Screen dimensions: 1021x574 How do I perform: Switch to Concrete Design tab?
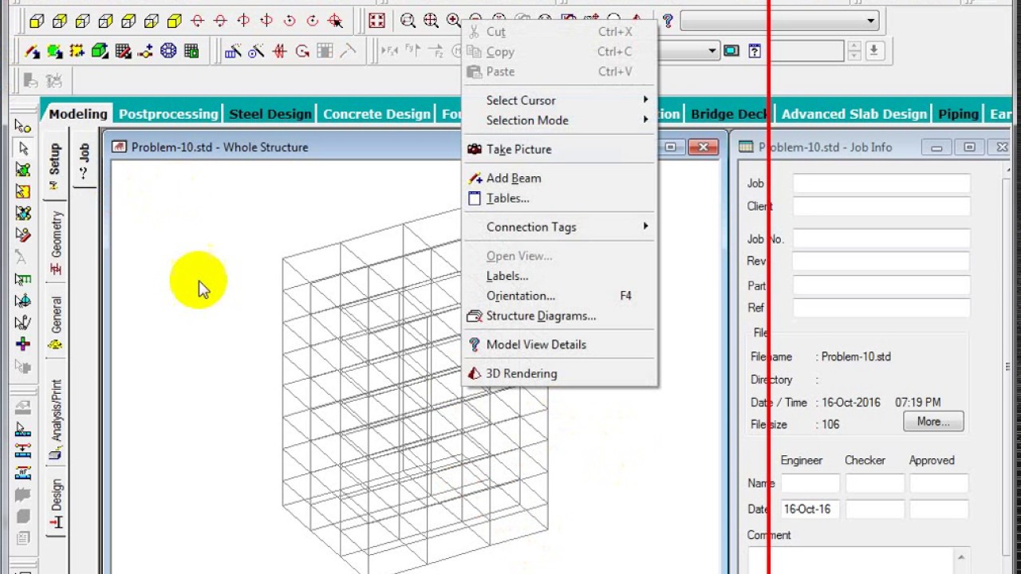376,114
